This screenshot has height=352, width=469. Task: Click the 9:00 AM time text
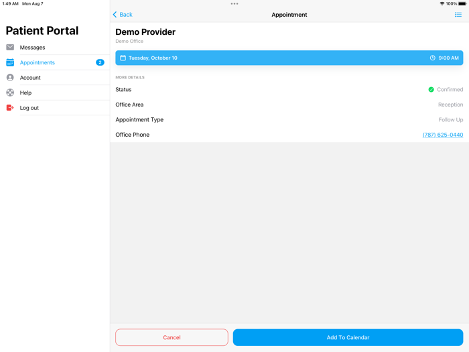448,58
